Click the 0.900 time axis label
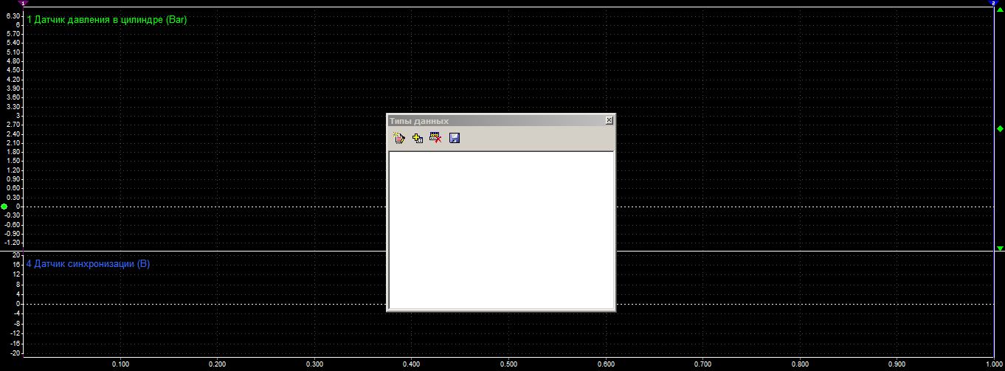 897,364
